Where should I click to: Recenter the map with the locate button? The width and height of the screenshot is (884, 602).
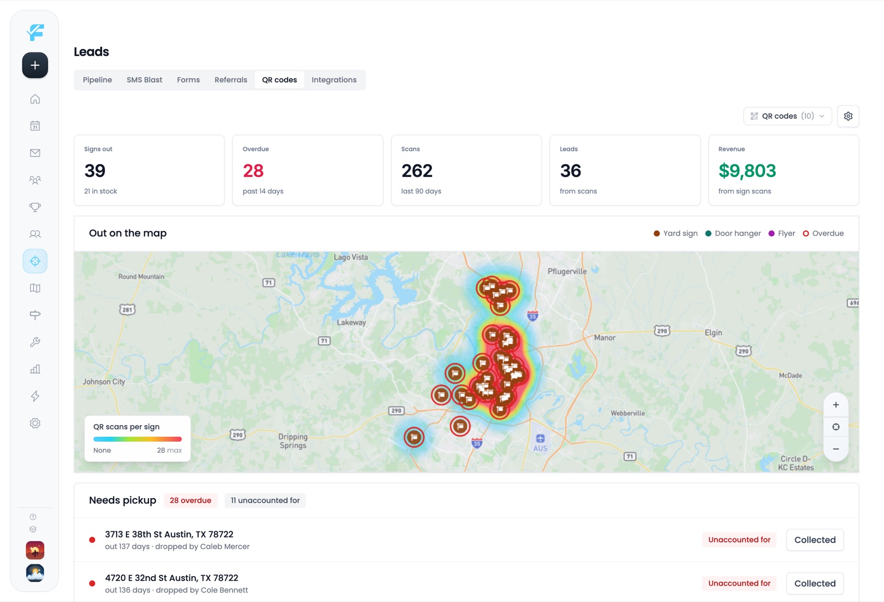coord(836,427)
